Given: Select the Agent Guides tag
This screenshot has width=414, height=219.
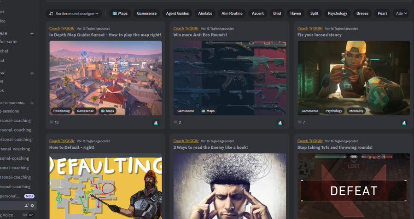Looking at the screenshot, I should pyautogui.click(x=177, y=13).
